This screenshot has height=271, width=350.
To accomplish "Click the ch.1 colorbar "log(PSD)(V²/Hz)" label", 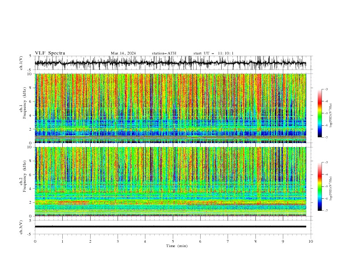I will [x=331, y=115].
